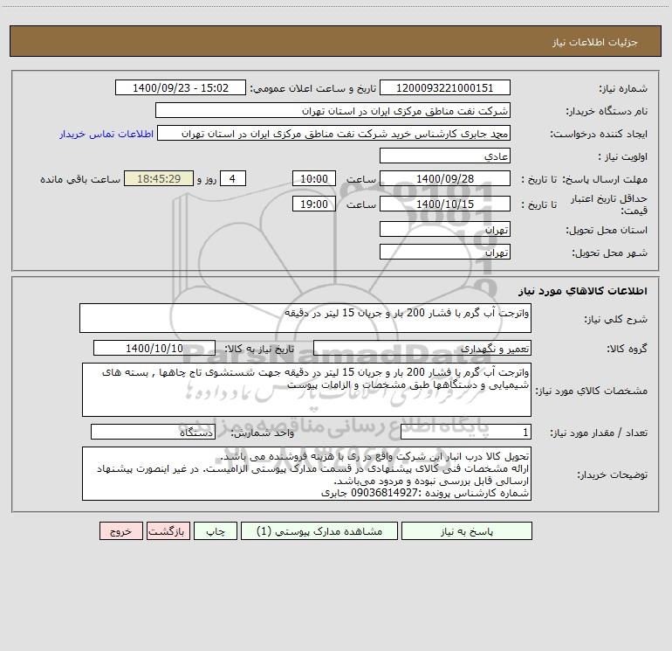Viewport: 672px width, 651px height.
Task: Click the unit field دستگاه
Action: coord(153,432)
